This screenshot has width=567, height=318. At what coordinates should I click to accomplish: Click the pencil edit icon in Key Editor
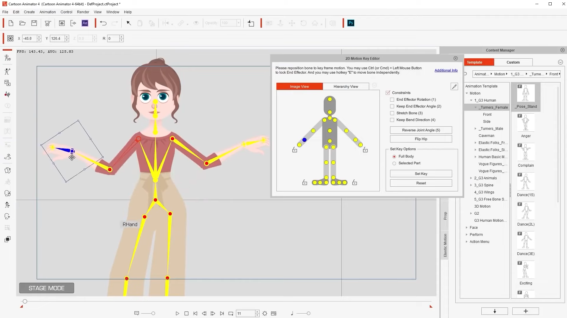click(x=454, y=86)
